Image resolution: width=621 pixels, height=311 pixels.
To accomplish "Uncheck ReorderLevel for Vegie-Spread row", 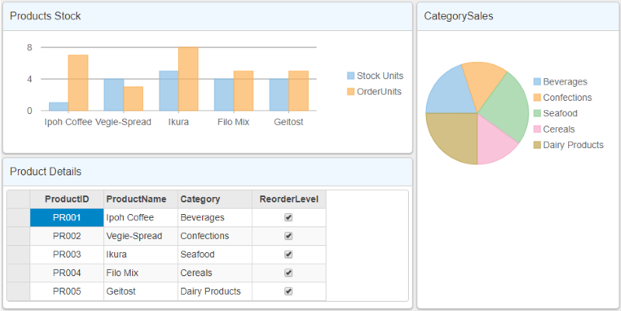I will click(x=288, y=236).
